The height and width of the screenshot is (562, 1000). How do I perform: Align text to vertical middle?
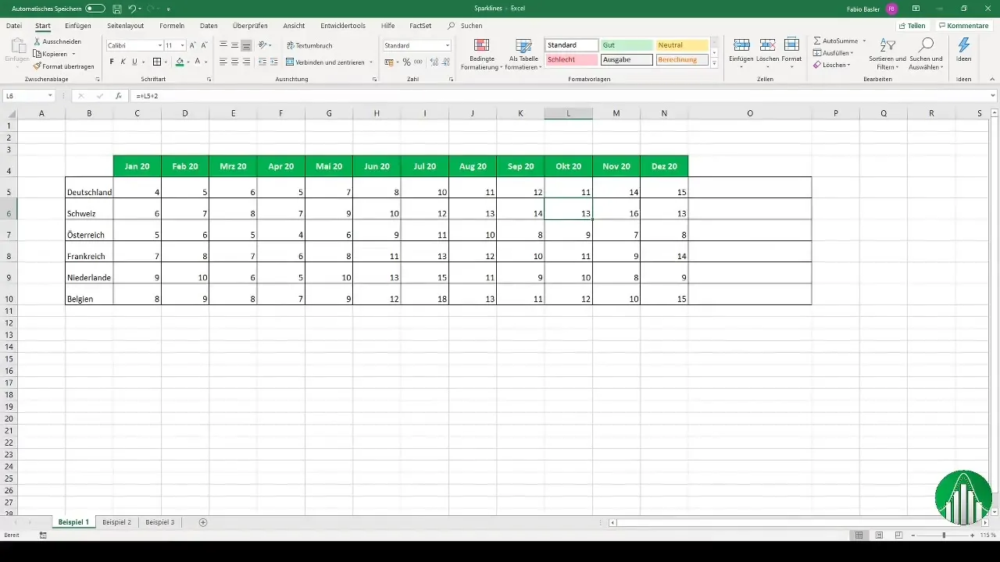pyautogui.click(x=235, y=45)
